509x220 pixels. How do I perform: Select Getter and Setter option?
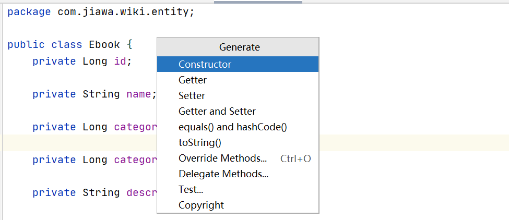238,111
